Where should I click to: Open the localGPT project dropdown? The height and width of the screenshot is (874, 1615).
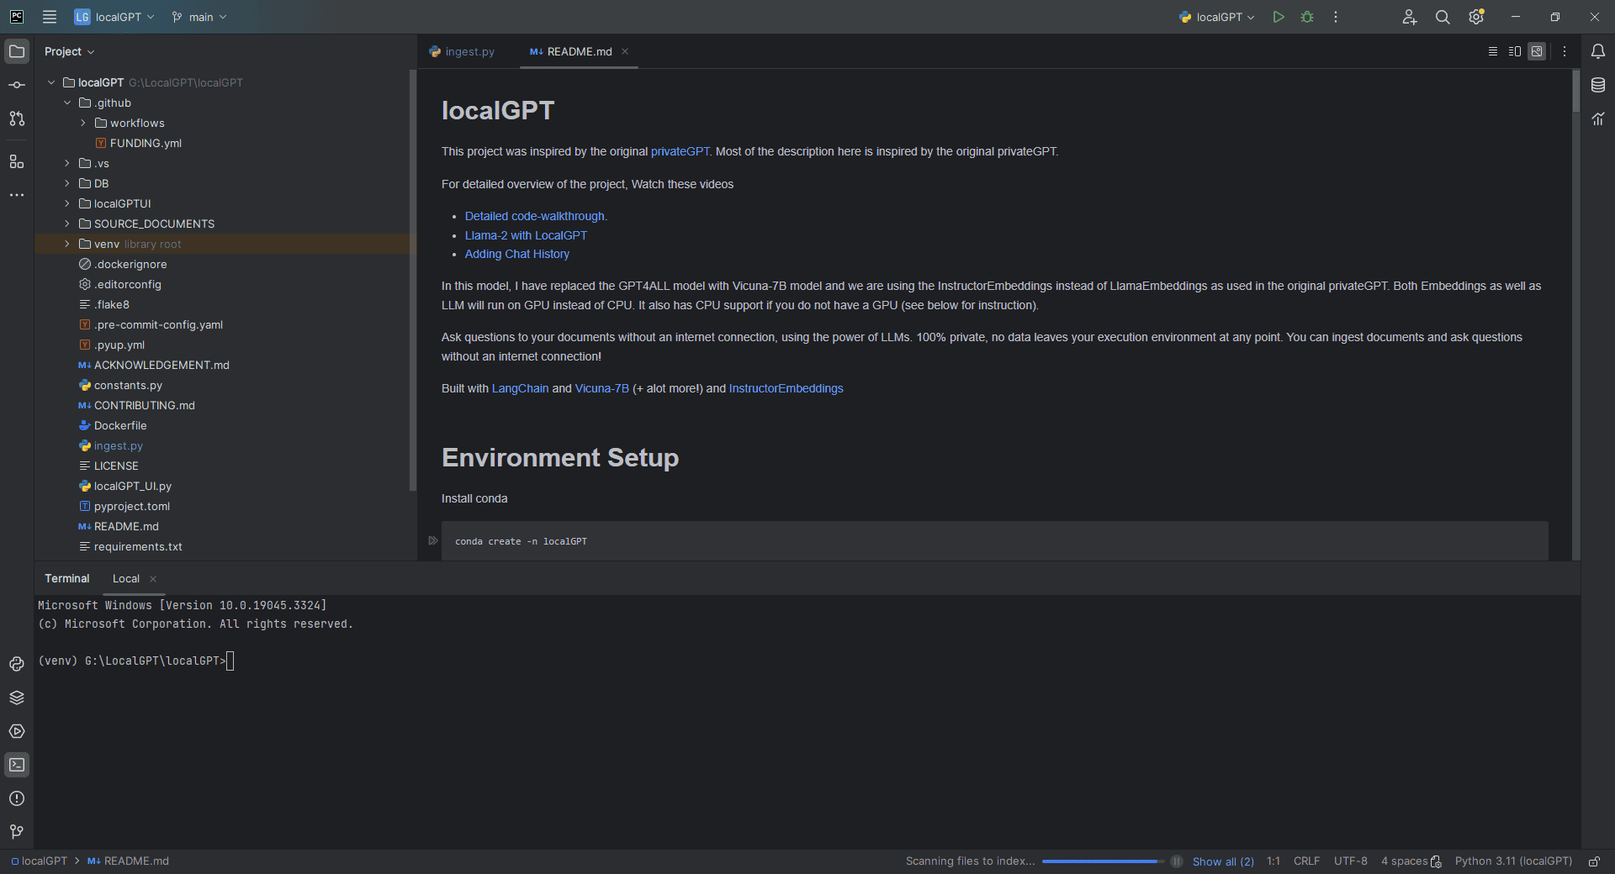click(x=114, y=17)
